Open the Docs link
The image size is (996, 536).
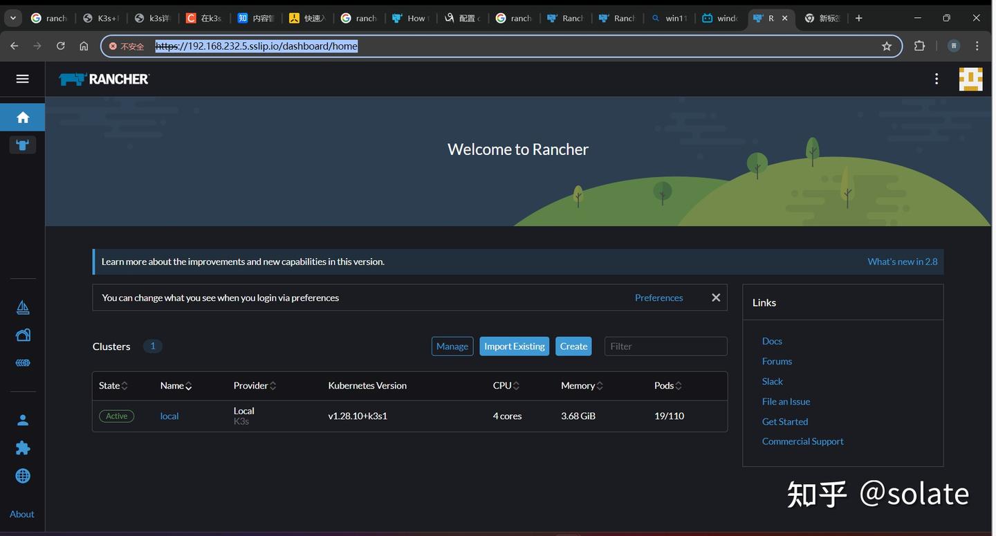pos(772,341)
